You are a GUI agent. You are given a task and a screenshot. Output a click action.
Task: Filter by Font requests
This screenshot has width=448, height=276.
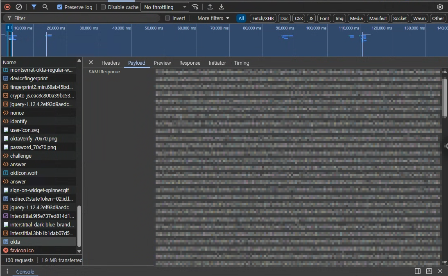324,18
